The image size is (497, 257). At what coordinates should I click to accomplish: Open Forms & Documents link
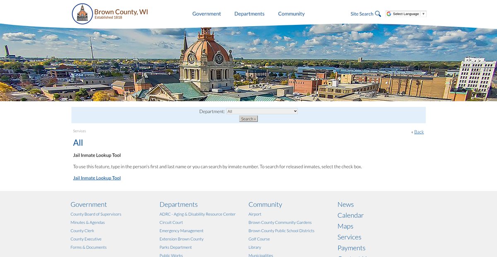(88, 247)
